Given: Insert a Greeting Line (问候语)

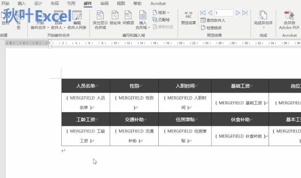Looking at the screenshot, I should pyautogui.click(x=128, y=17).
